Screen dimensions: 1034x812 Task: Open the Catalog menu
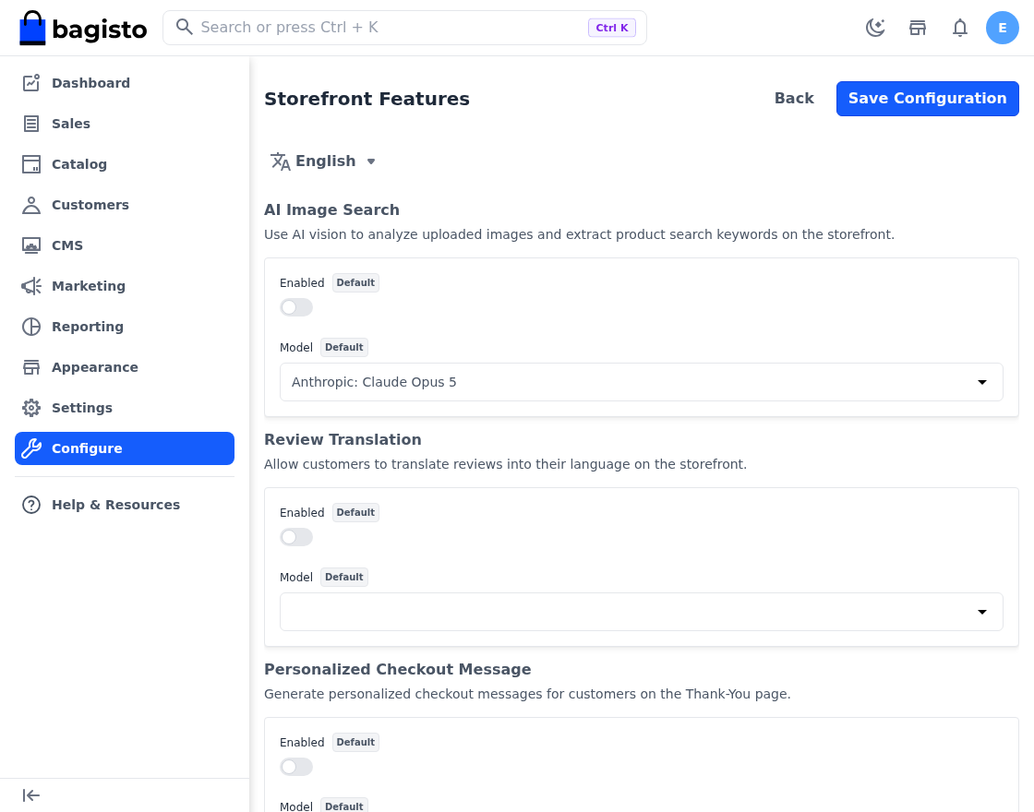[x=125, y=164]
